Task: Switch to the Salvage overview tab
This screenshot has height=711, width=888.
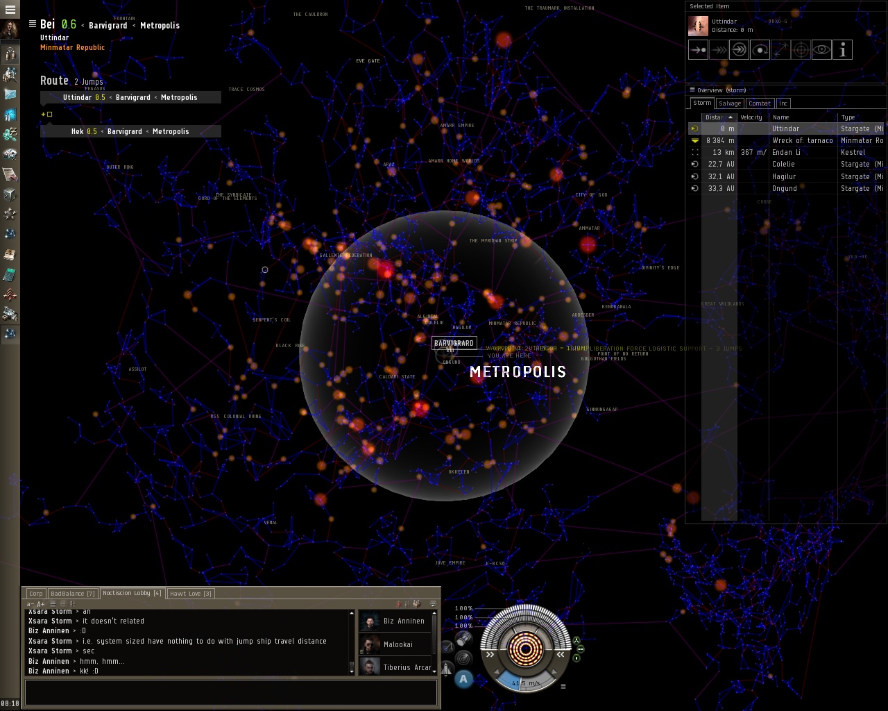Action: [730, 103]
